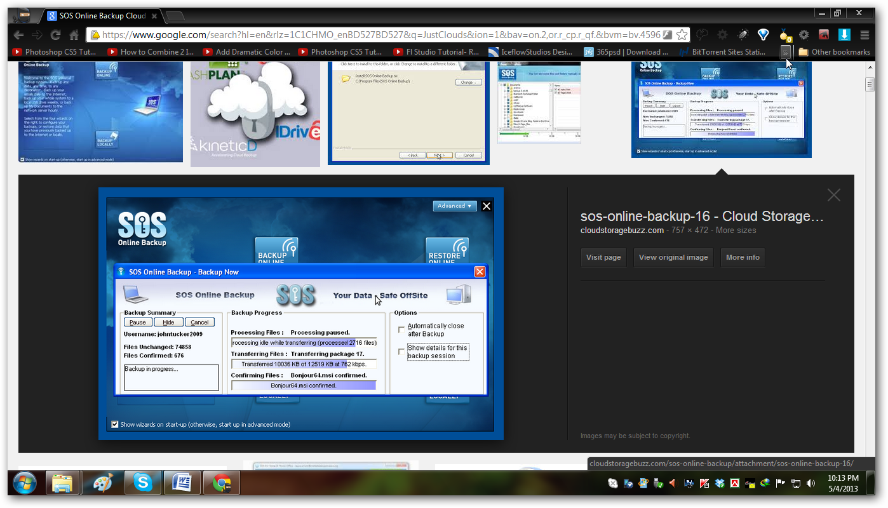The width and height of the screenshot is (888, 508).
Task: Open the Other bookmarks folder
Action: [x=834, y=52]
